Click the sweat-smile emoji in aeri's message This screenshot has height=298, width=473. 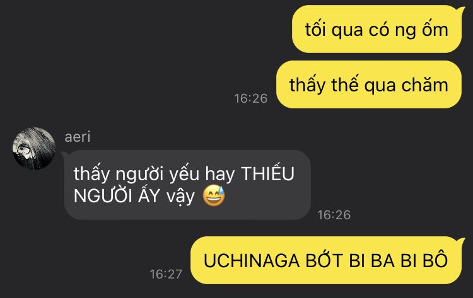214,196
